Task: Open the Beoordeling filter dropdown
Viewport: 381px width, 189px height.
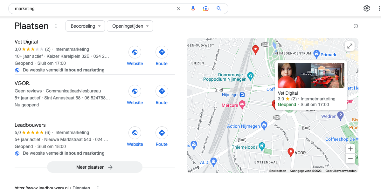Action: [85, 26]
